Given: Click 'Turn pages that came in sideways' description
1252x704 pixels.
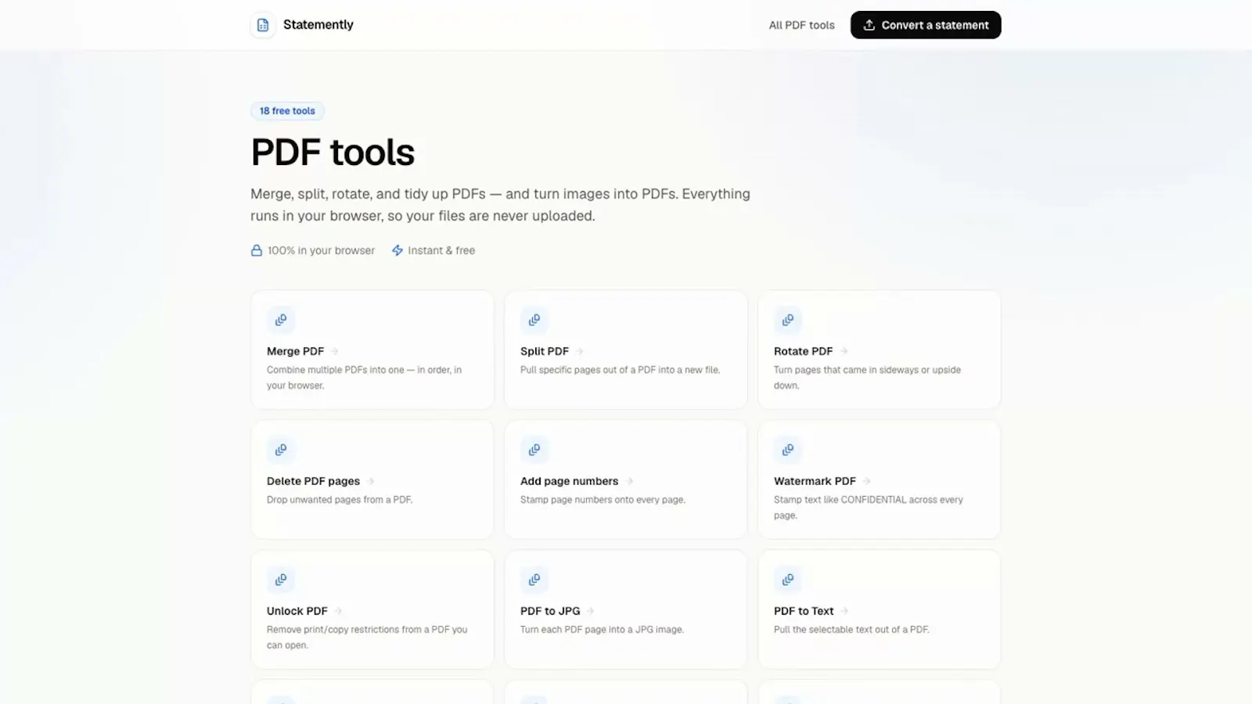Looking at the screenshot, I should (x=867, y=378).
